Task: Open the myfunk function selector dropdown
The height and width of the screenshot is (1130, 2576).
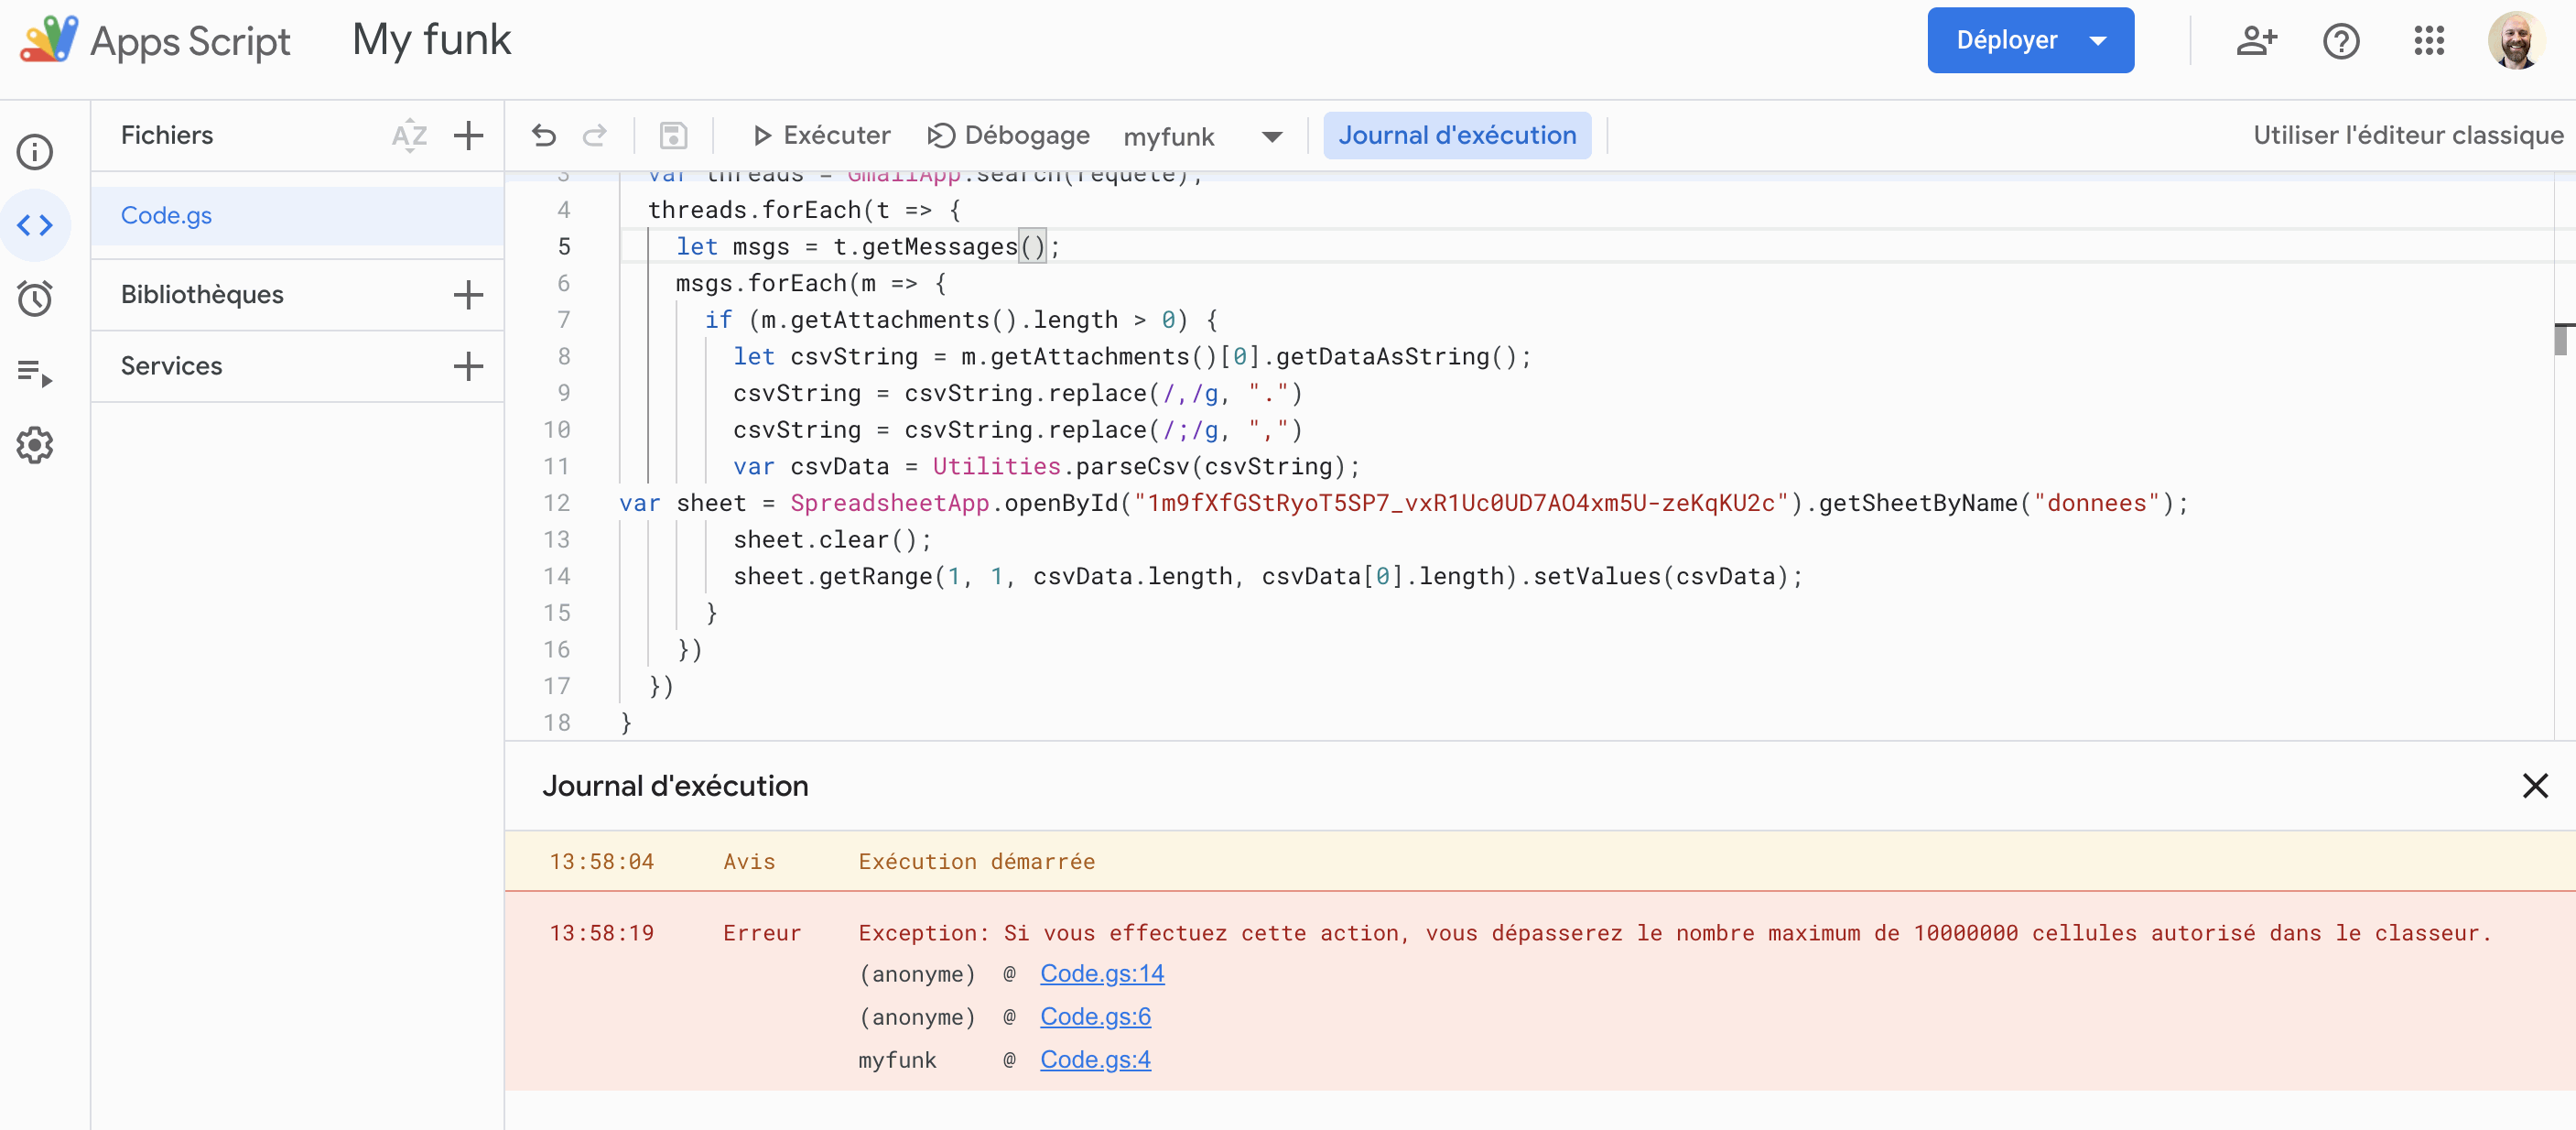Action: pos(1204,136)
